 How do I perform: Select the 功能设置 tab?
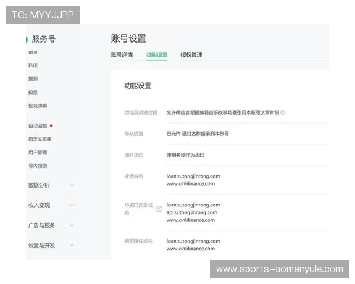tap(156, 54)
